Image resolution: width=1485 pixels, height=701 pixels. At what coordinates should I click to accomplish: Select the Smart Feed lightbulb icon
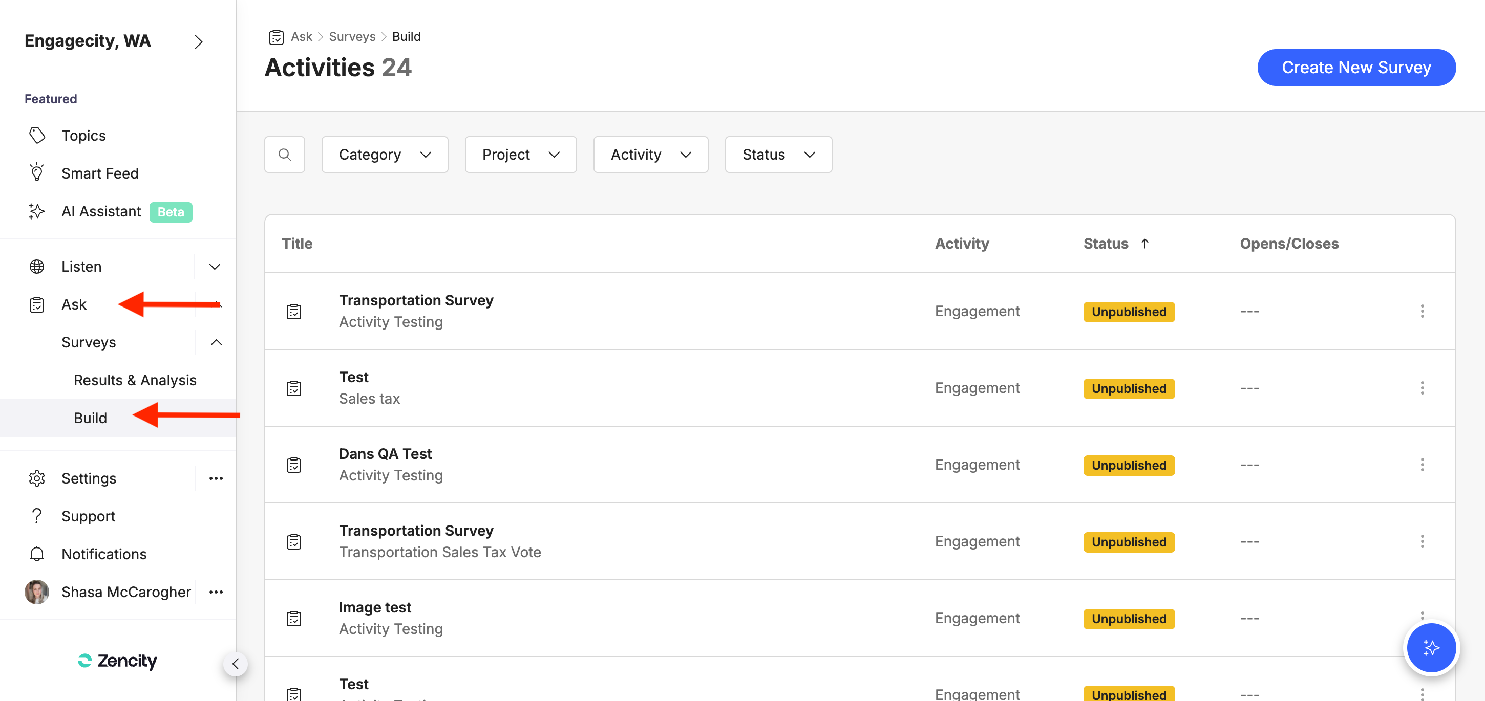pos(37,172)
